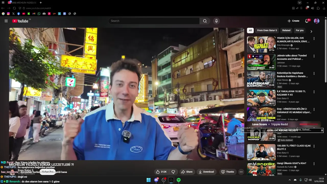Select the Related filter chip
Screen dimensions: 327x184
click(286, 30)
